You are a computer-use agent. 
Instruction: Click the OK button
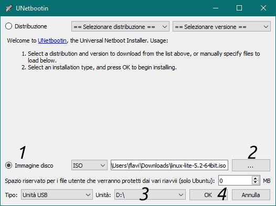pyautogui.click(x=208, y=195)
